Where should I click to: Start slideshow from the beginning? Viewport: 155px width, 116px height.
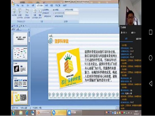(14, 12)
